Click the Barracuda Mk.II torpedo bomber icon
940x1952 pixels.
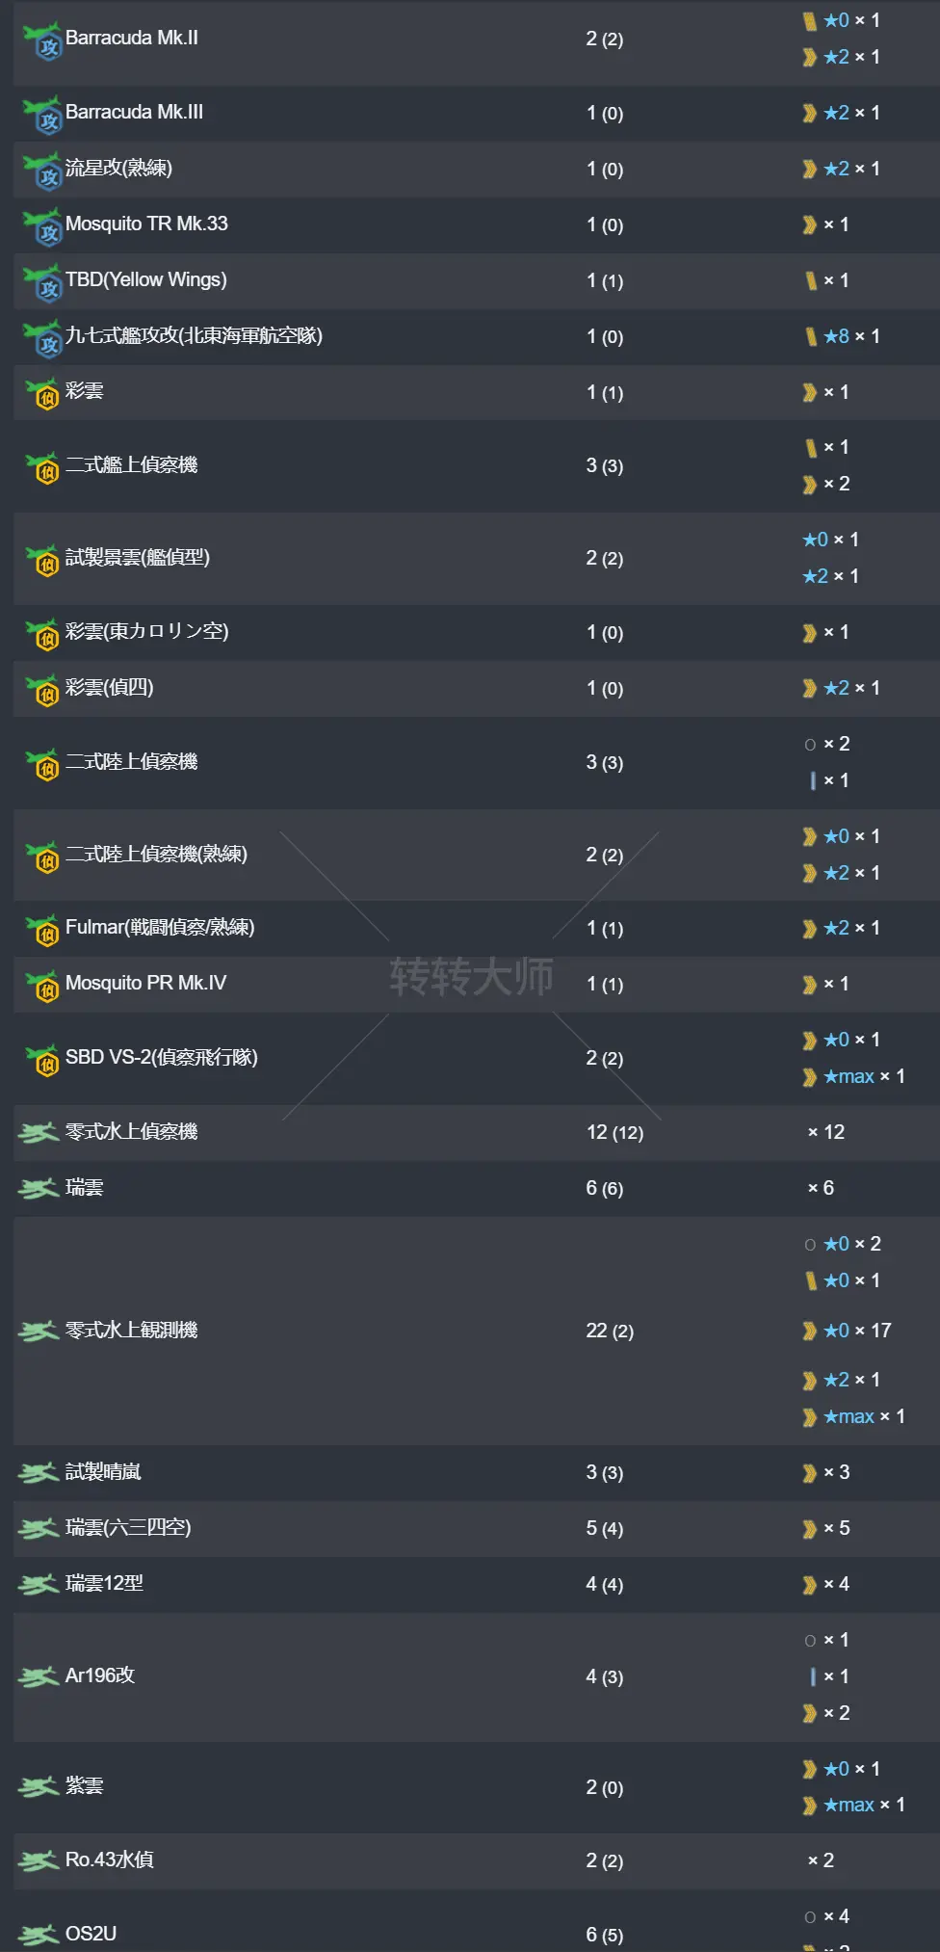point(42,40)
